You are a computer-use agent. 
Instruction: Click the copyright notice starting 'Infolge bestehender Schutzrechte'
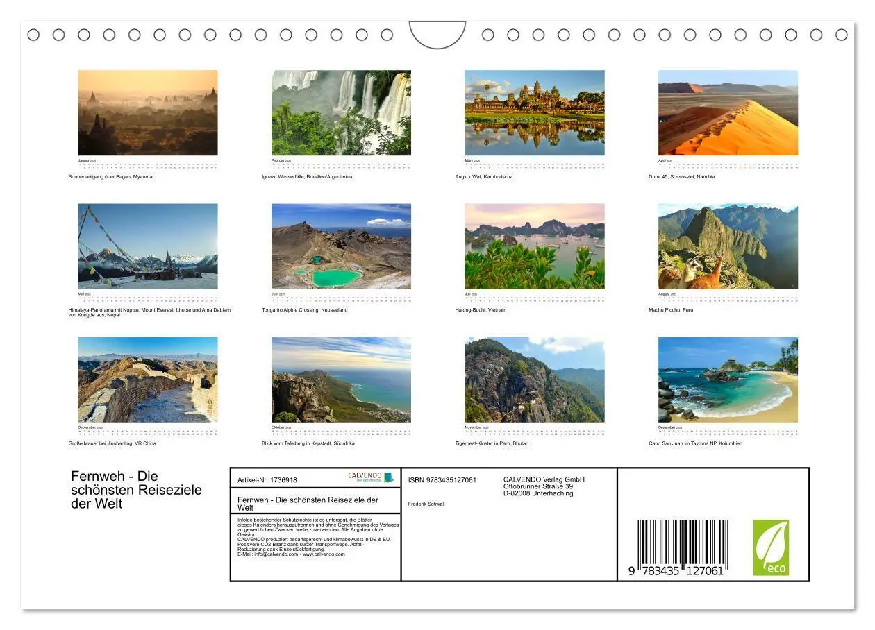point(318,527)
